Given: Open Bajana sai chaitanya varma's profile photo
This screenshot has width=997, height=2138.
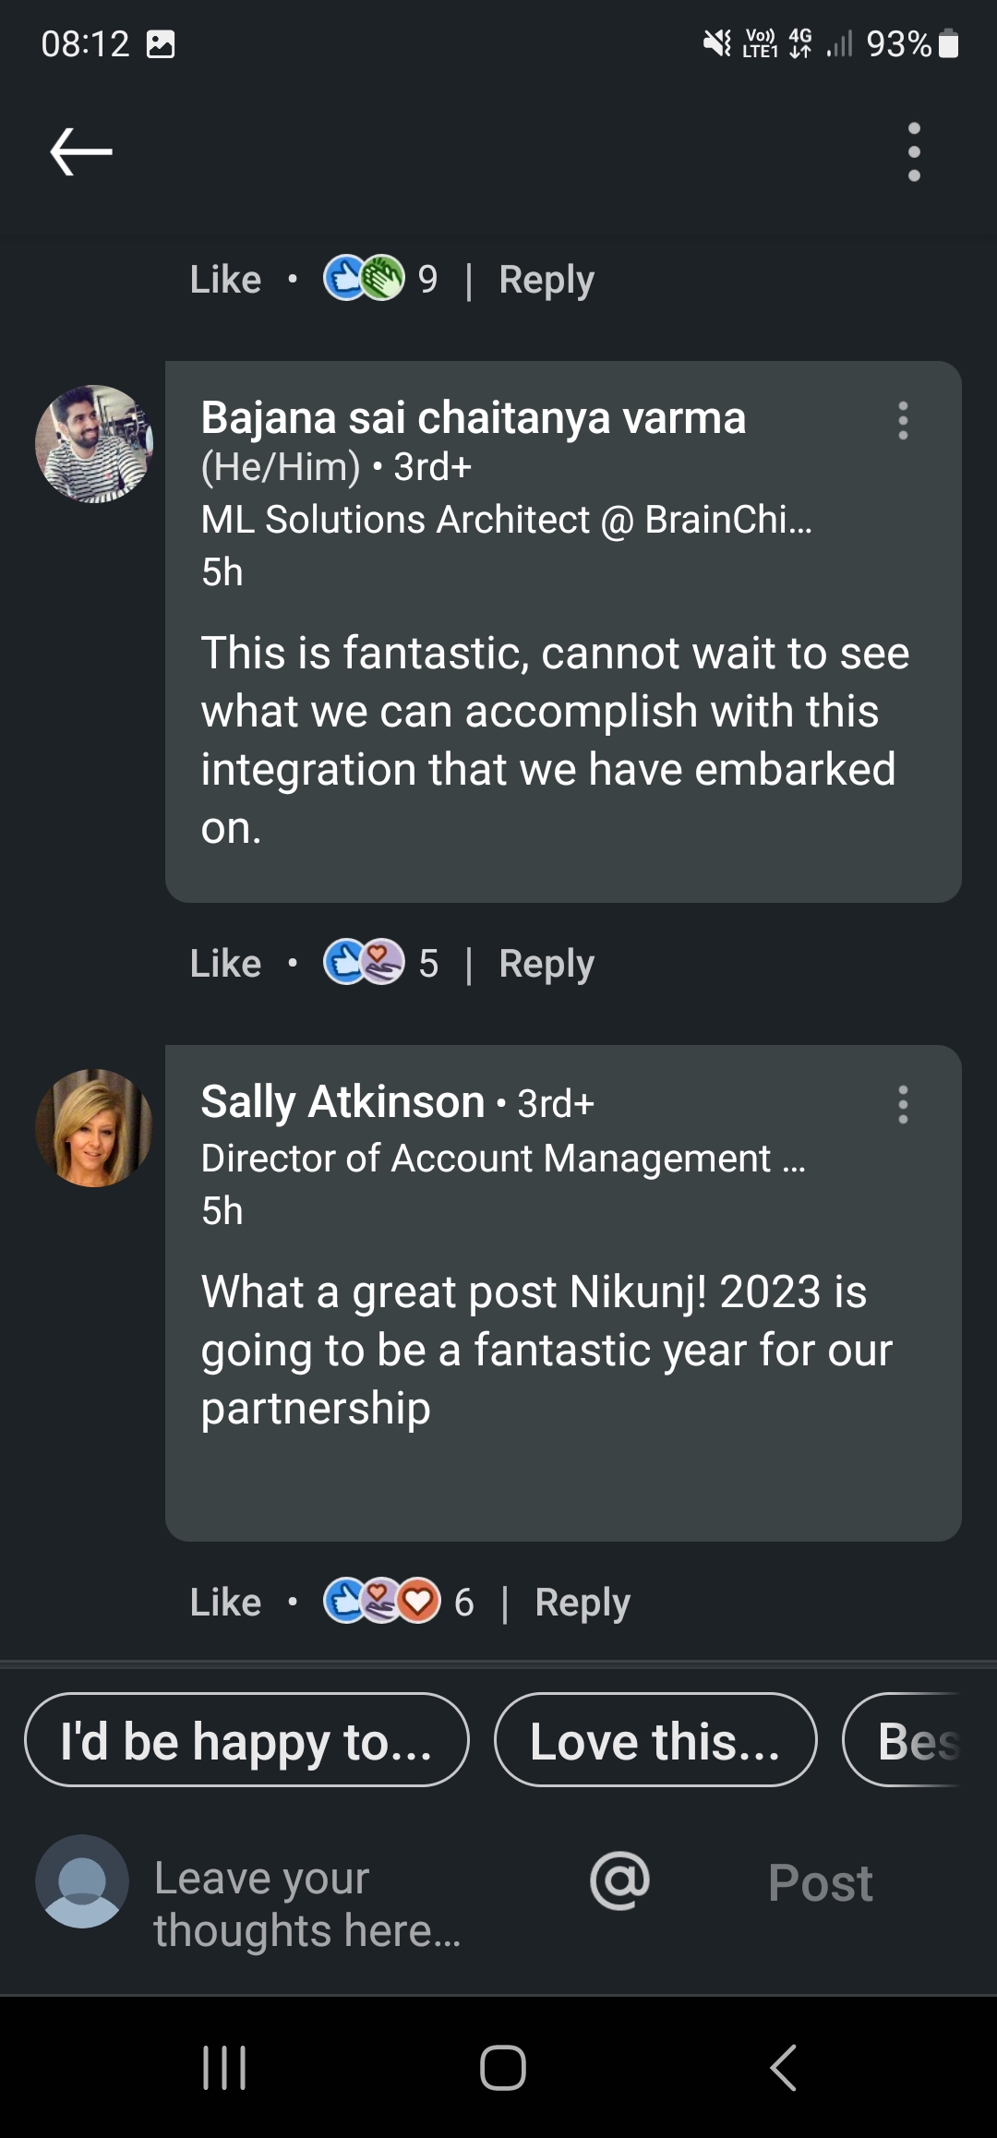Looking at the screenshot, I should click(94, 444).
